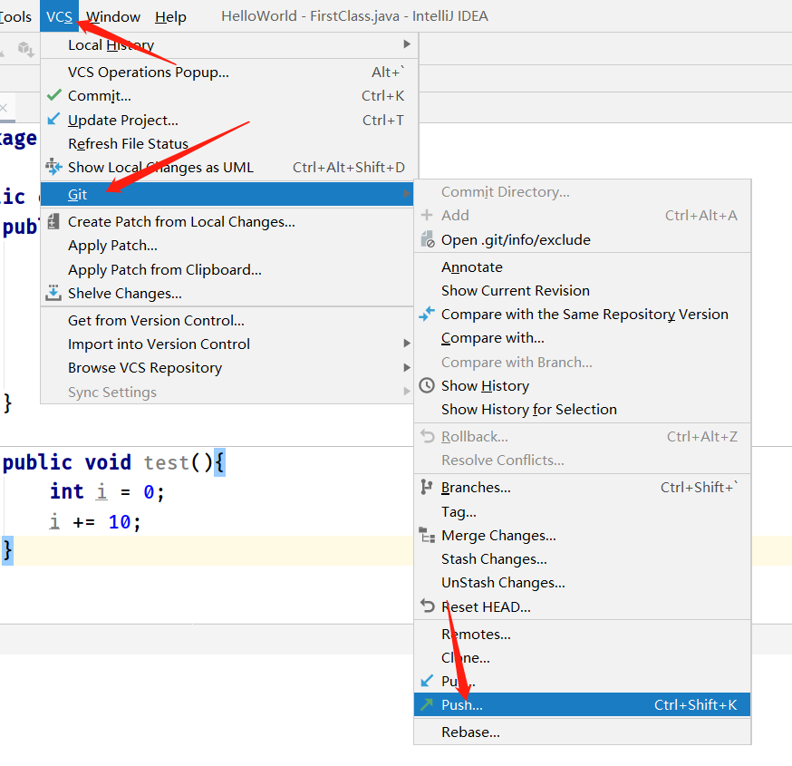Select Apply Patch from Clipboard...

pos(165,269)
